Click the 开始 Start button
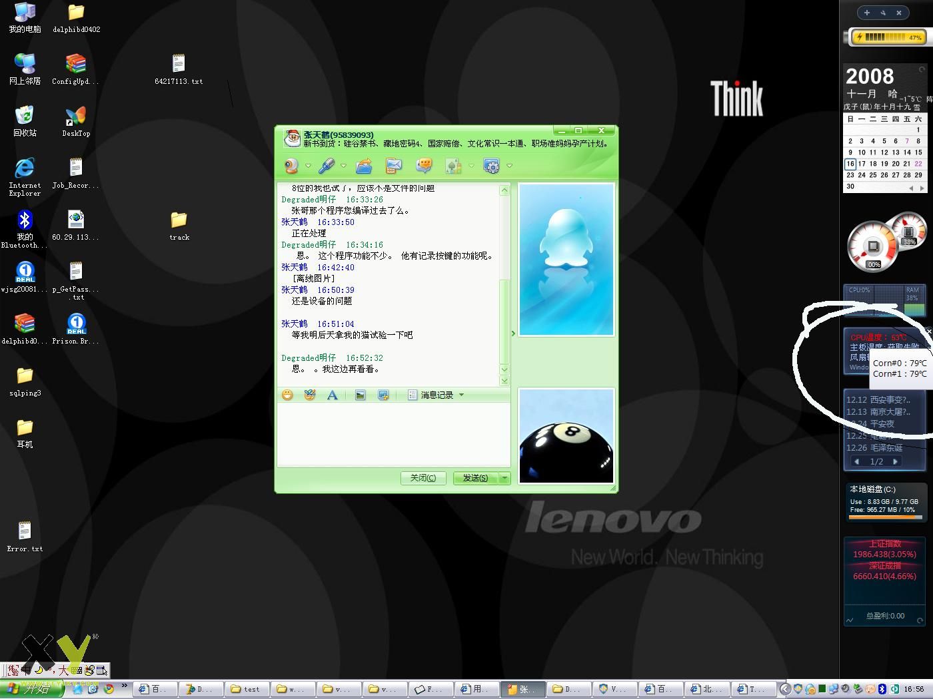This screenshot has width=933, height=699. point(32,689)
